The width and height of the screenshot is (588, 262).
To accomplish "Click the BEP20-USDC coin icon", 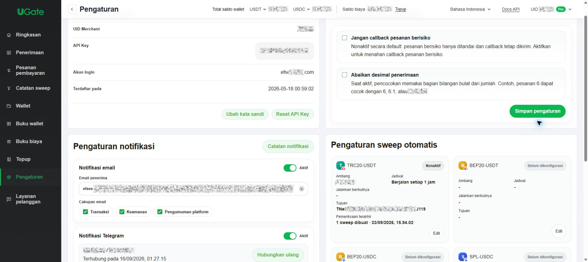I will [341, 257].
